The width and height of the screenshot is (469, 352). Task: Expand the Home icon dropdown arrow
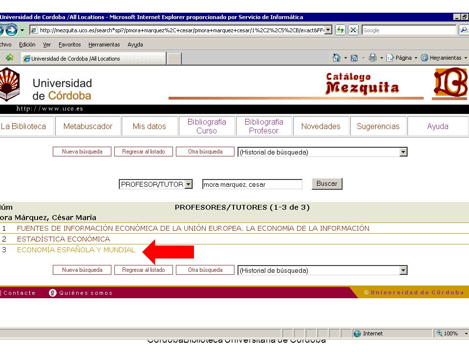tap(345, 58)
